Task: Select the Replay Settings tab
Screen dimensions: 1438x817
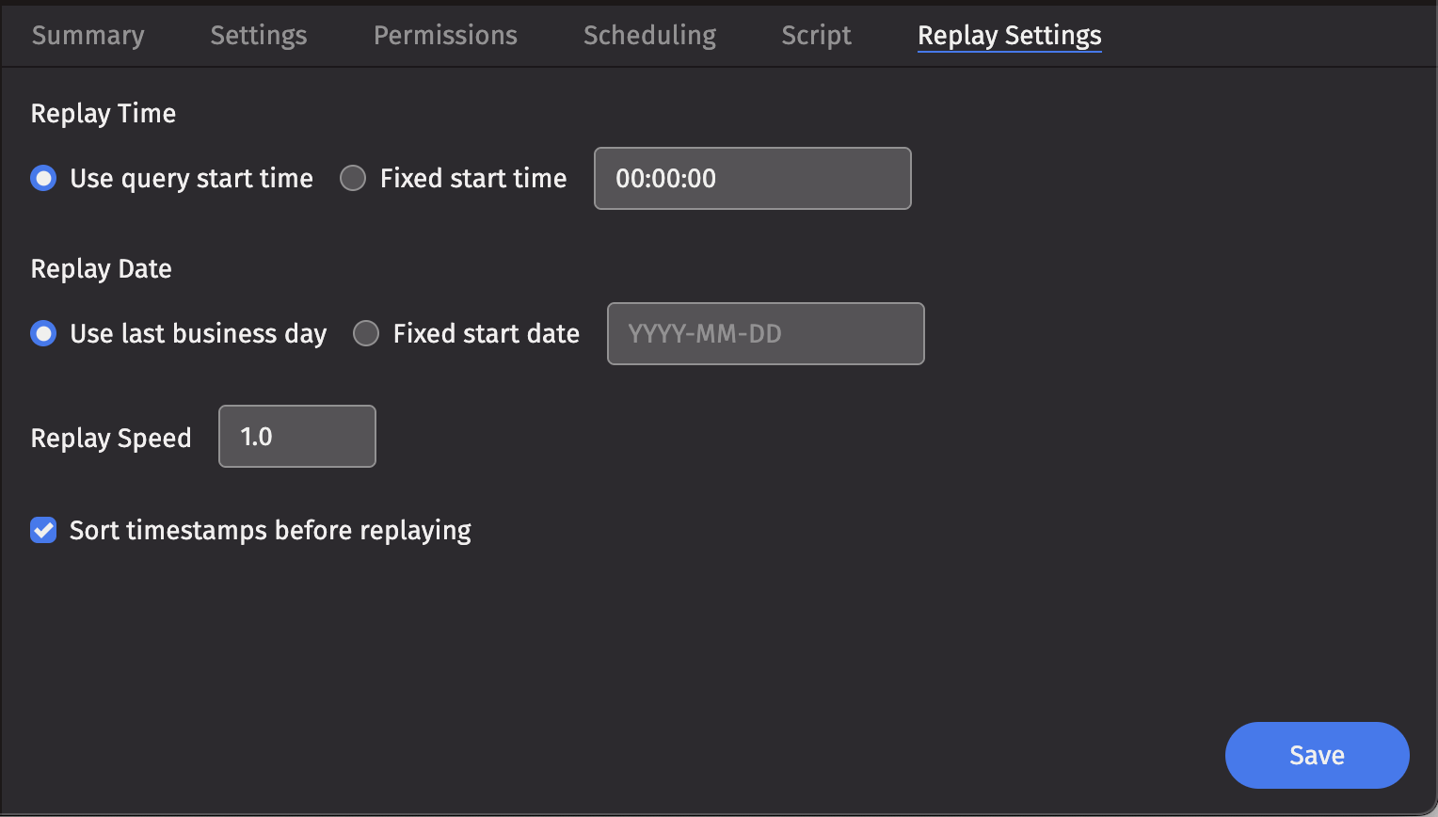Action: point(1009,36)
